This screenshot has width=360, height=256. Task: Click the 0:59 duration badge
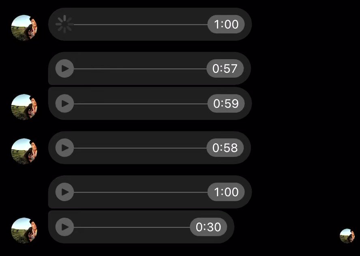click(x=226, y=103)
